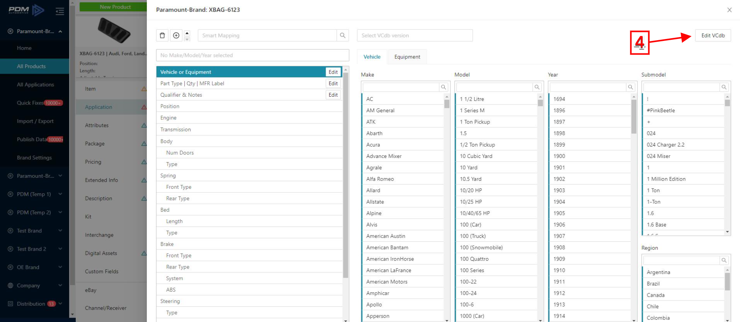
Task: Select Alfa Romeo in Make list
Action: tap(403, 179)
